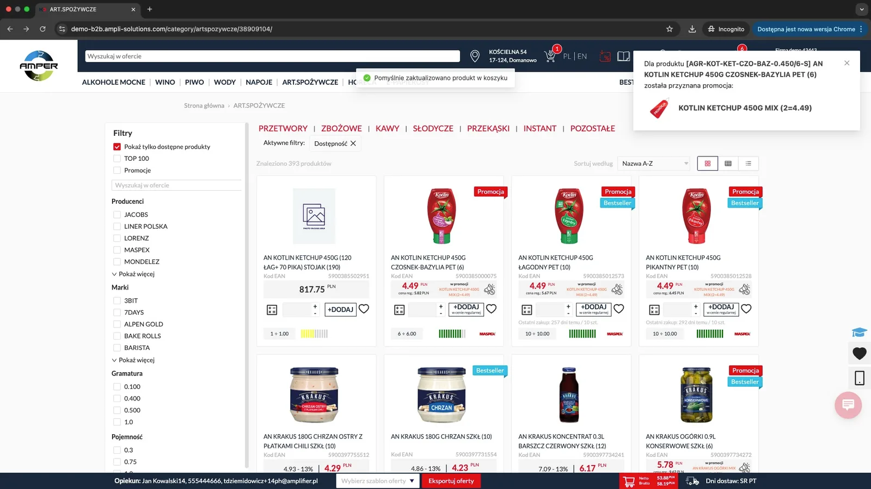This screenshot has width=871, height=489.
Task: Check the 0.500 gramatura filter
Action: (117, 410)
